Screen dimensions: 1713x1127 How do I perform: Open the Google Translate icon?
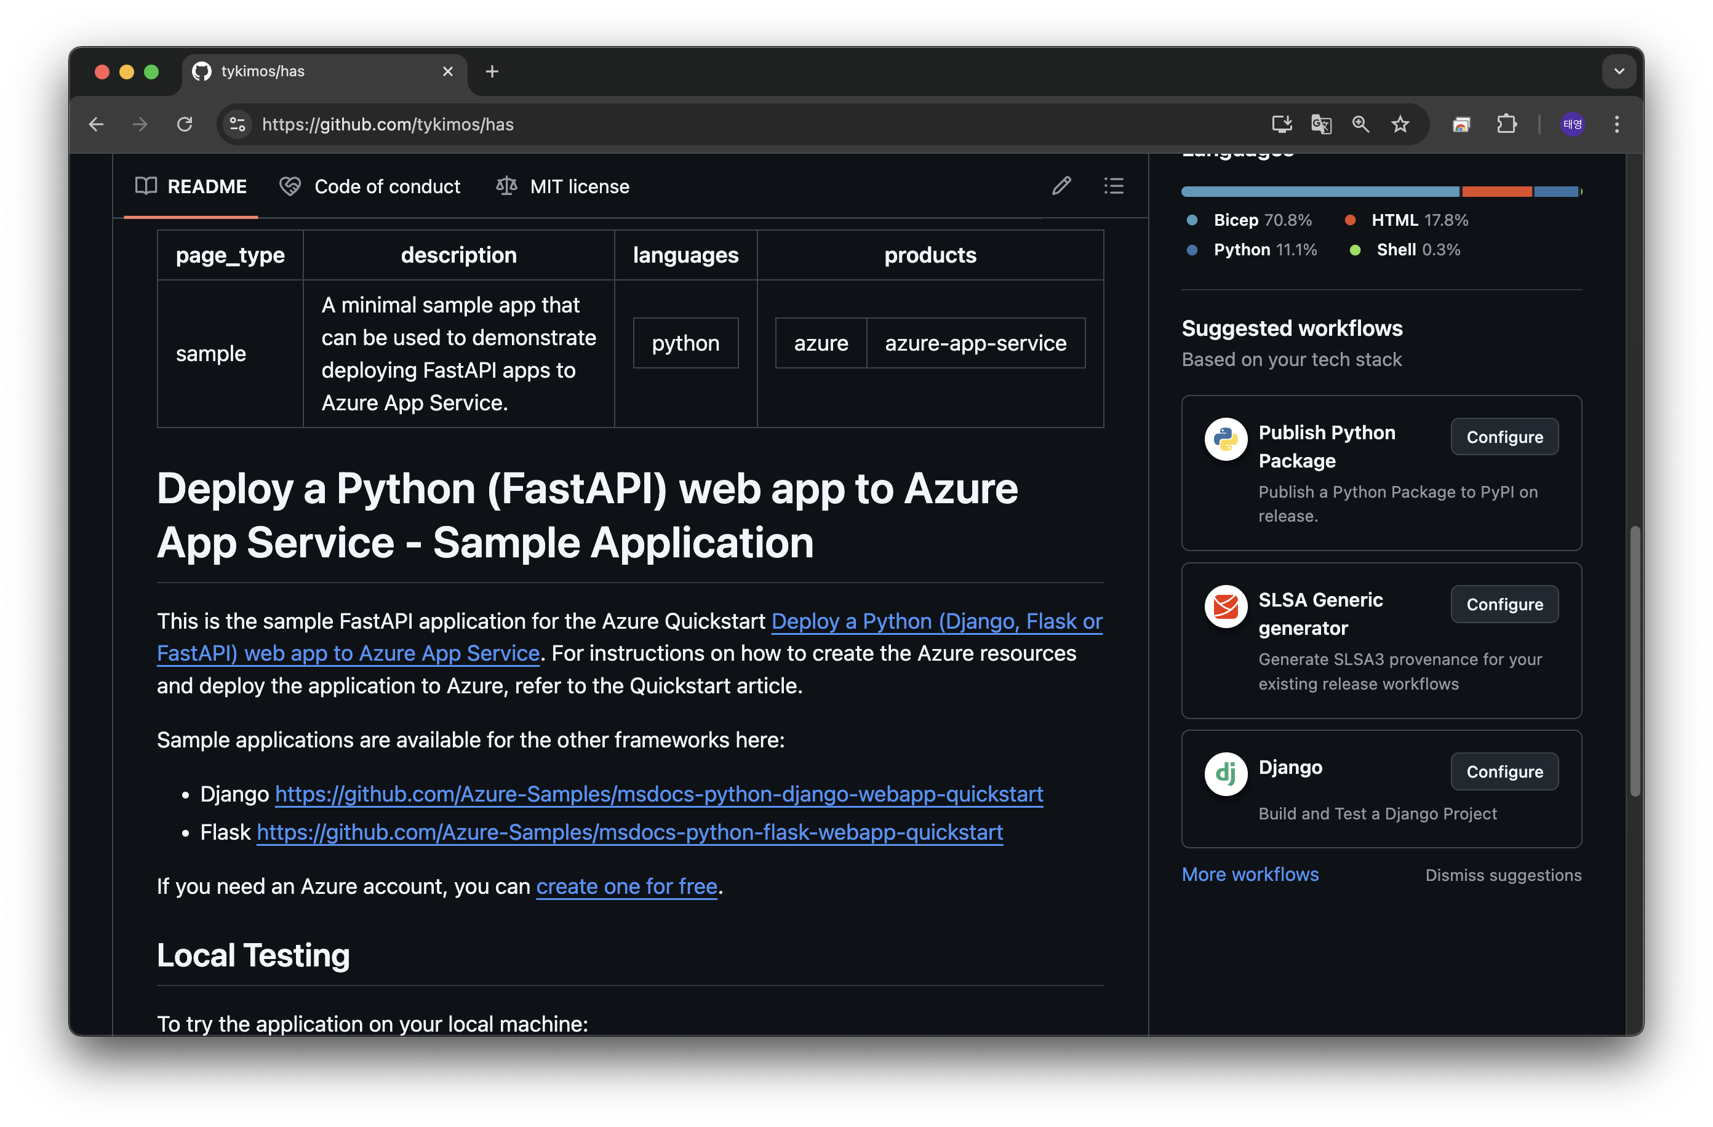1320,124
